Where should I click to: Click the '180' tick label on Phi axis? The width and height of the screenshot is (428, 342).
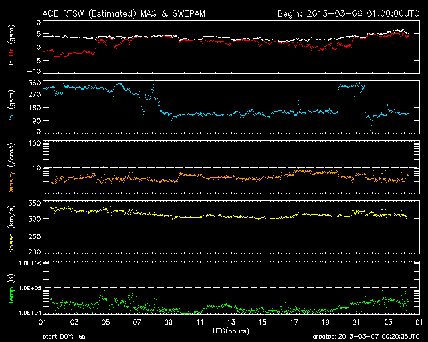35,108
